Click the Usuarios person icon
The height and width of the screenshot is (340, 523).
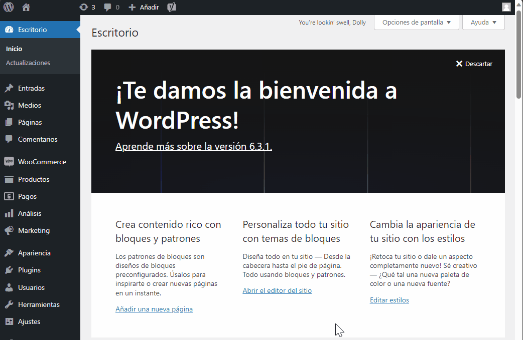click(x=9, y=287)
